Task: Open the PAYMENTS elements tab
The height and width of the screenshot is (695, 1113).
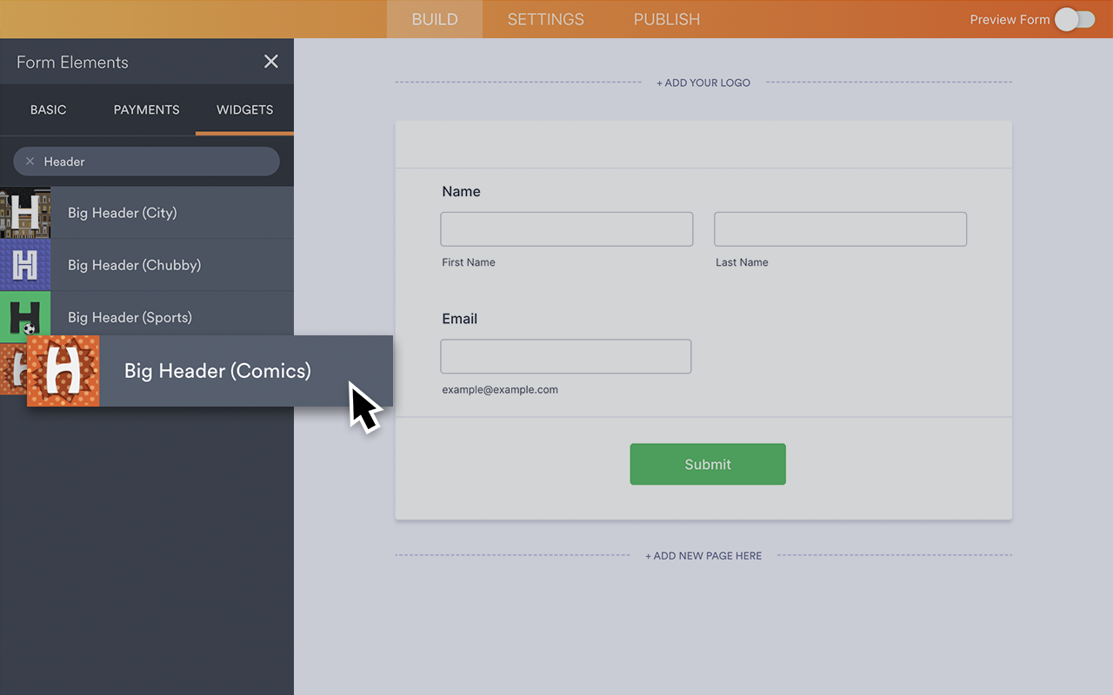Action: (x=146, y=109)
